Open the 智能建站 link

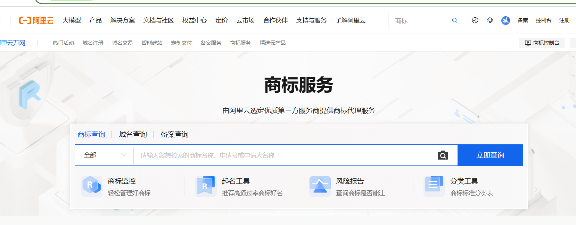tap(152, 43)
